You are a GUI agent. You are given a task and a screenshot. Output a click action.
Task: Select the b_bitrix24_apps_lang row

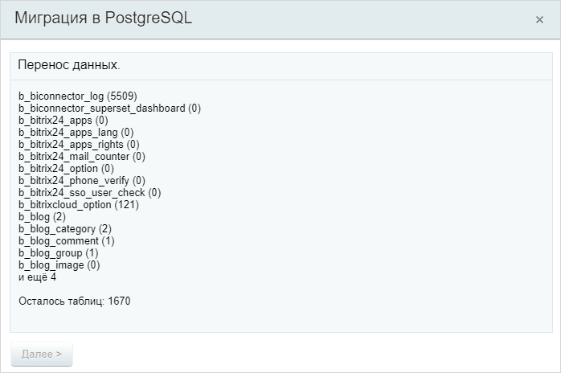pyautogui.click(x=76, y=133)
